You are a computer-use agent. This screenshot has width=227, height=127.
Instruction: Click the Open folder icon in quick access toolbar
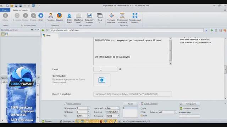[12, 6]
